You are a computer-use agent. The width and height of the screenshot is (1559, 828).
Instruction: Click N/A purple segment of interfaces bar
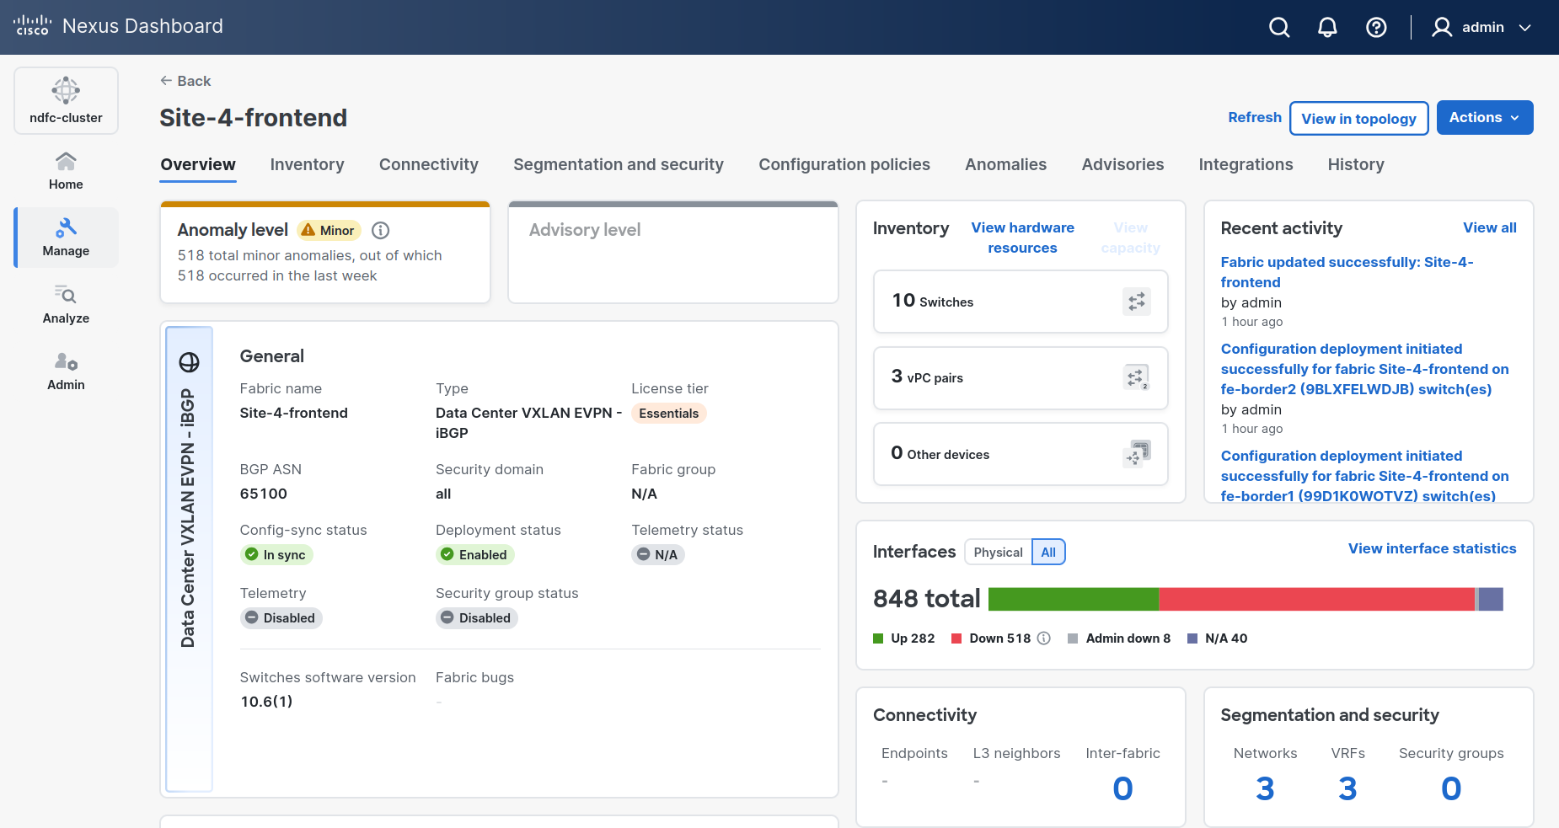pos(1491,599)
